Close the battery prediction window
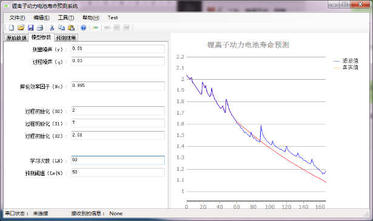The image size is (373, 221). [x=360, y=4]
